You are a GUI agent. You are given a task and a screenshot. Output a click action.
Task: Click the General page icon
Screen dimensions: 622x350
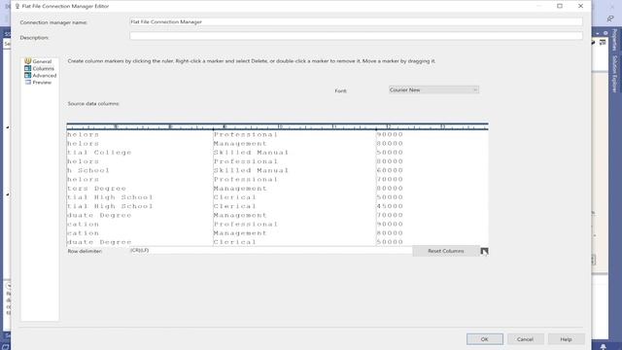tap(28, 61)
